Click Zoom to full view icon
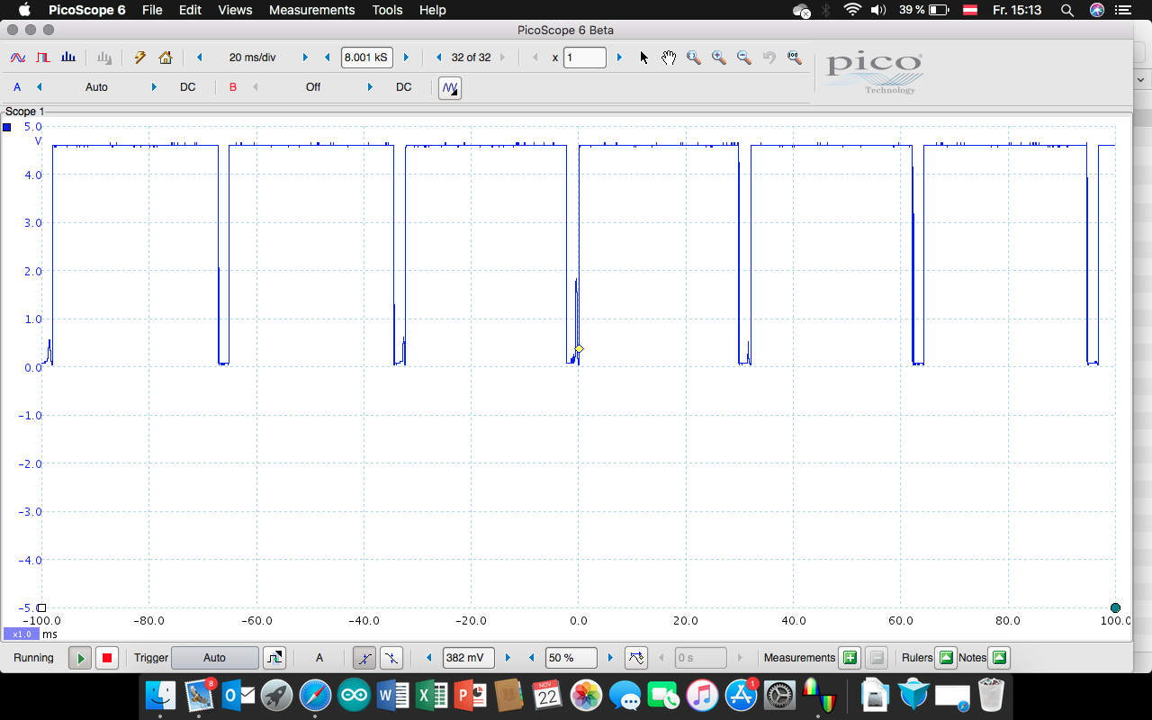 (795, 58)
